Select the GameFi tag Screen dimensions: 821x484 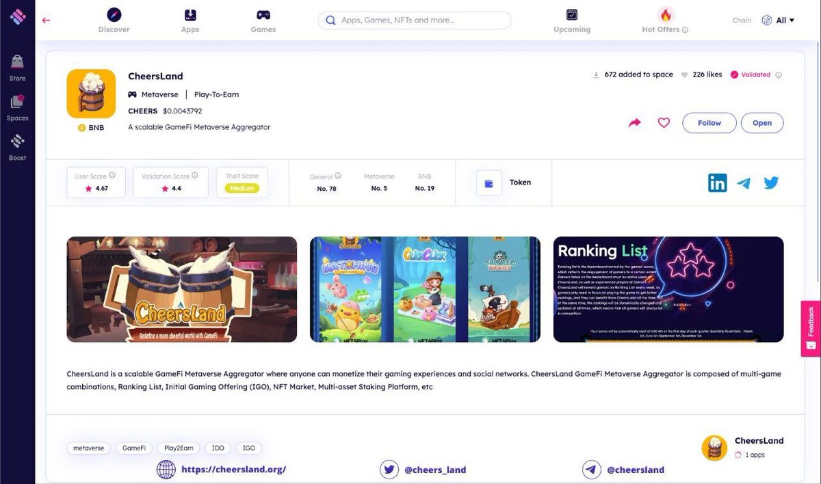click(133, 448)
